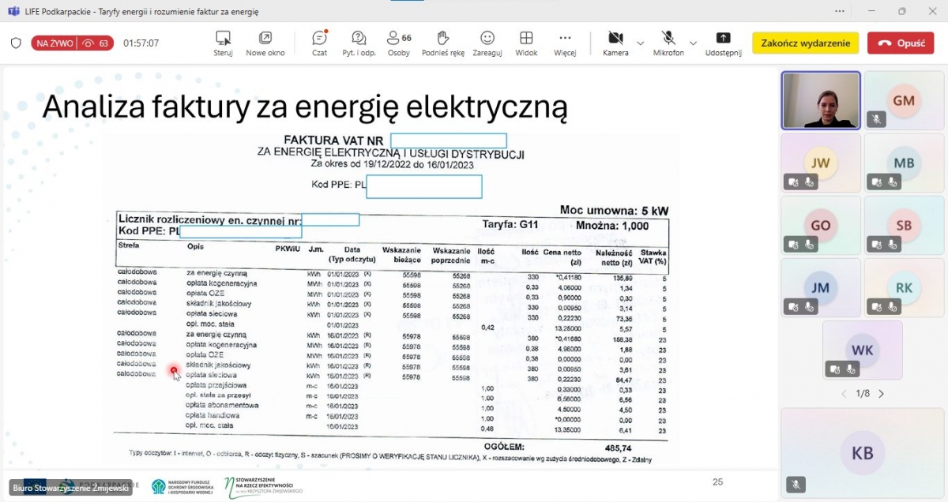Open Pyt. i odp. Q&A panel
Image resolution: width=948 pixels, height=502 pixels.
click(x=359, y=43)
